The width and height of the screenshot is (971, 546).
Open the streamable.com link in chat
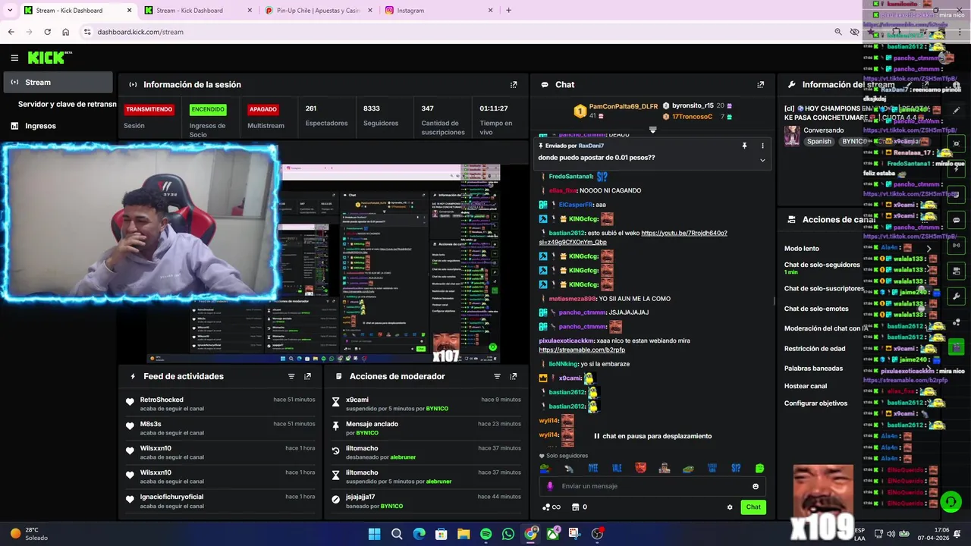[x=582, y=350]
